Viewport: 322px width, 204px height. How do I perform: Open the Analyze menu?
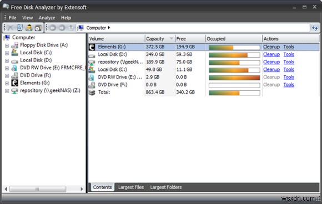click(47, 18)
